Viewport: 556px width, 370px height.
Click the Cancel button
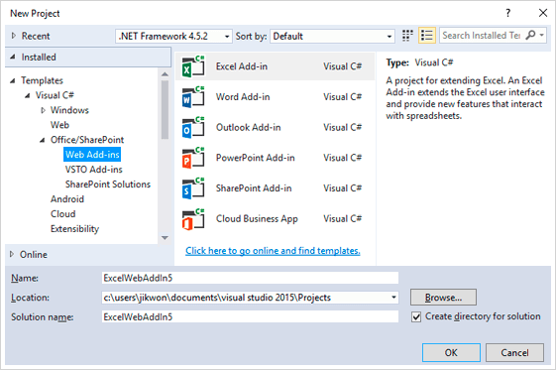tap(514, 352)
